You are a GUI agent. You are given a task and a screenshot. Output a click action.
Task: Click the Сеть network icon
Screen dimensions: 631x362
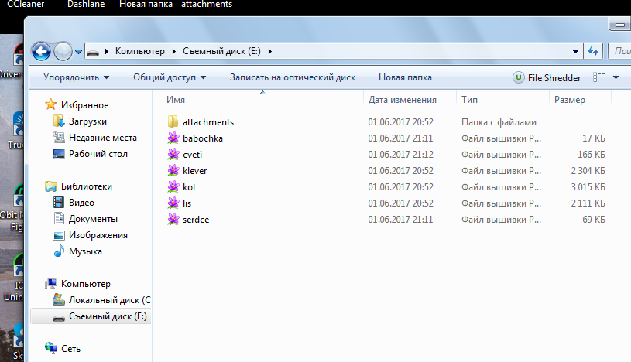[x=50, y=348]
